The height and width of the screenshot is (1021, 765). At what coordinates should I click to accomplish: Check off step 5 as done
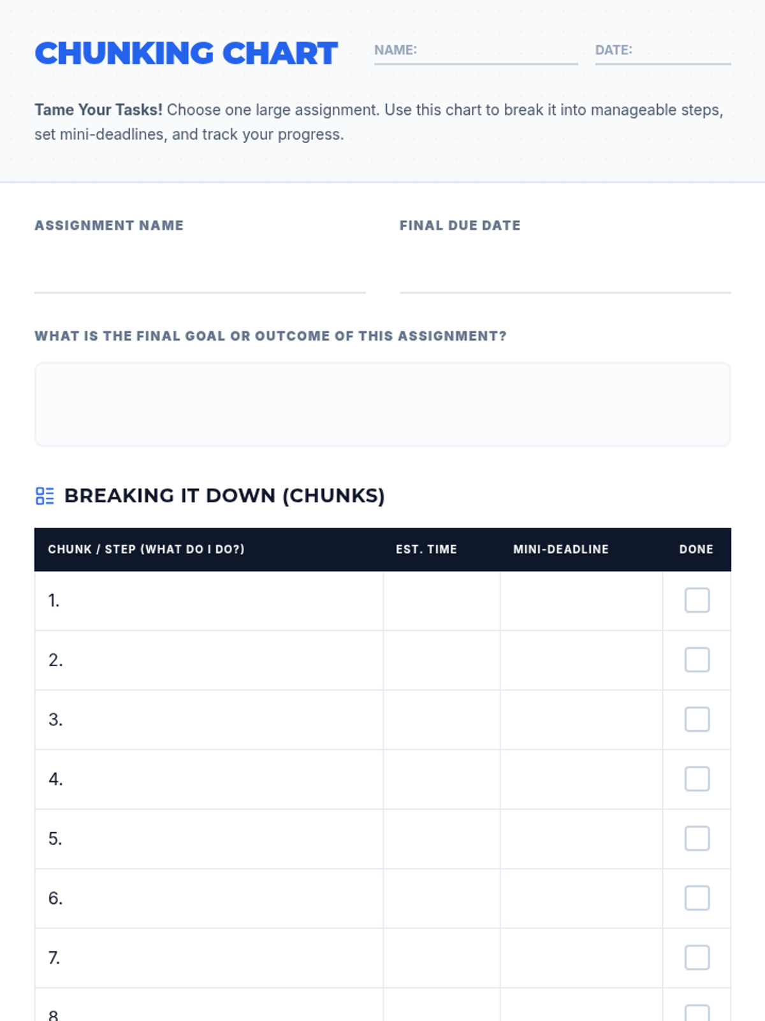(697, 838)
